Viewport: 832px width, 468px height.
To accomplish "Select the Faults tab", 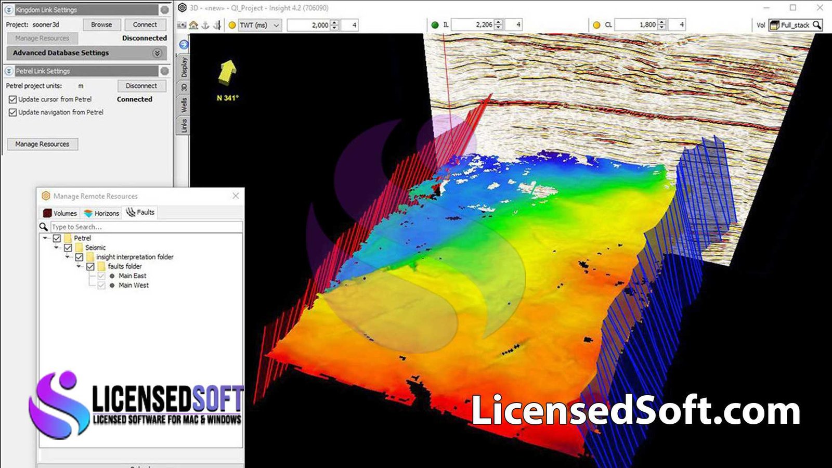I will tap(140, 212).
